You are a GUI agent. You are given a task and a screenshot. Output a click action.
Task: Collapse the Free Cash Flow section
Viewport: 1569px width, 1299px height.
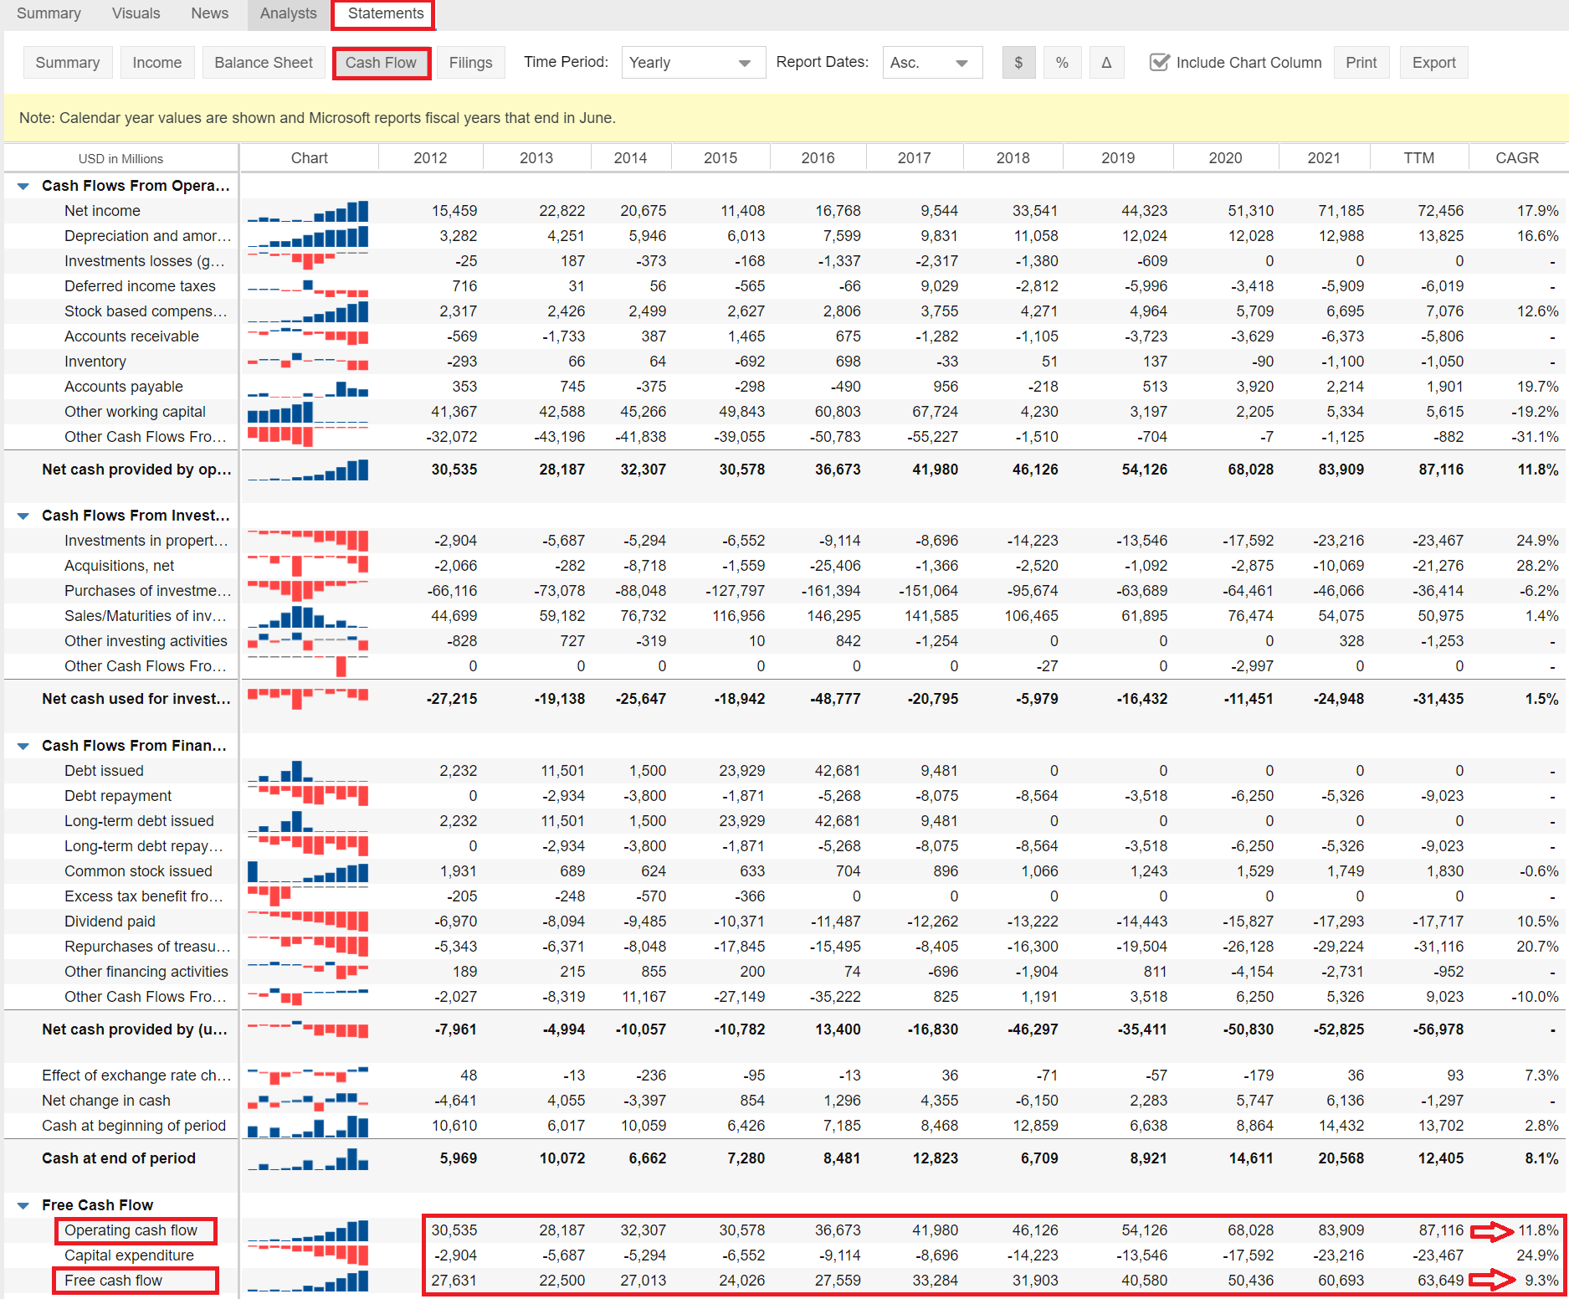click(x=23, y=1205)
